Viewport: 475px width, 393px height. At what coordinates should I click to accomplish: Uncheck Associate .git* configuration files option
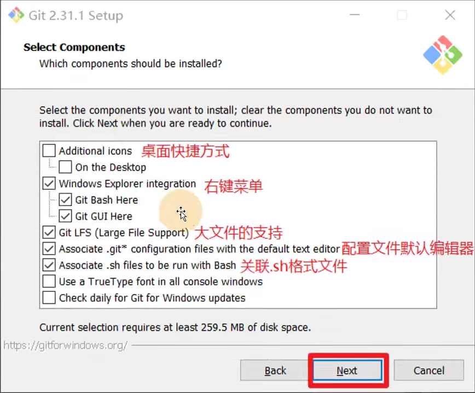(49, 249)
